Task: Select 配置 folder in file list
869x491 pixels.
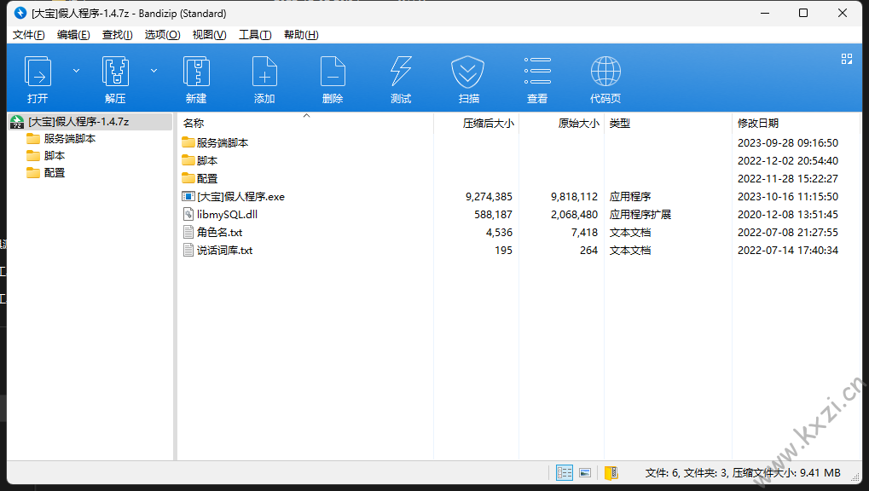Action: [206, 179]
